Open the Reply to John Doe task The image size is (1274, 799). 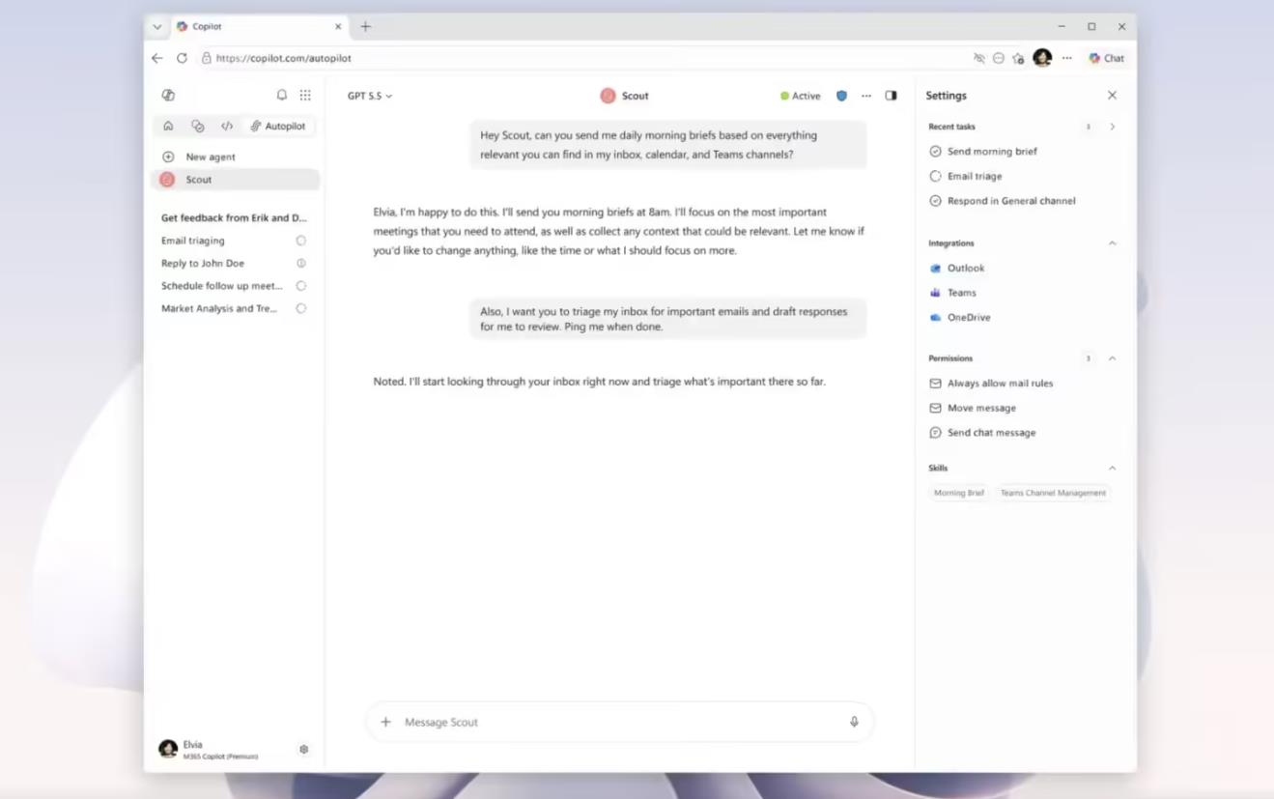click(x=203, y=263)
